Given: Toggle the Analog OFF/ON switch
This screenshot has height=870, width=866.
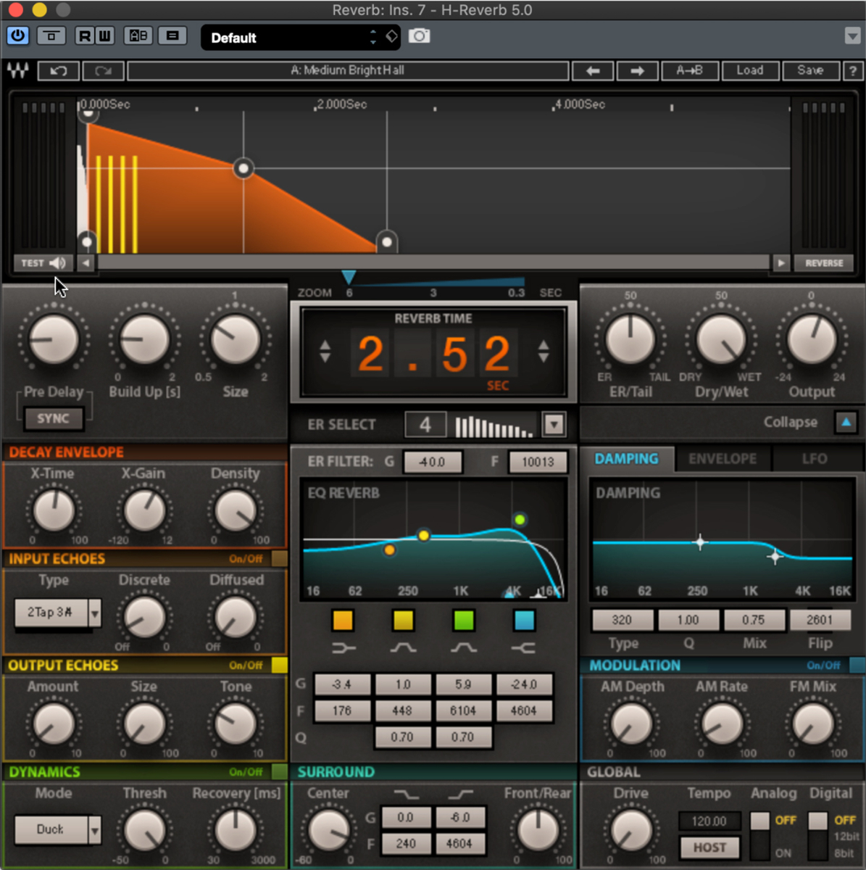Looking at the screenshot, I should click(759, 834).
